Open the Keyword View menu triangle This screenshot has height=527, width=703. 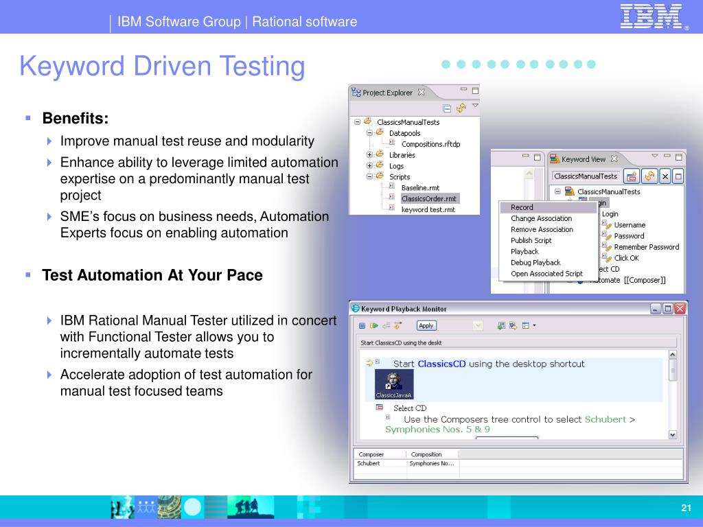point(654,156)
